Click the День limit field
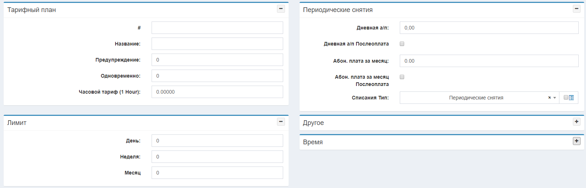Image resolution: width=586 pixels, height=188 pixels. tap(217, 141)
